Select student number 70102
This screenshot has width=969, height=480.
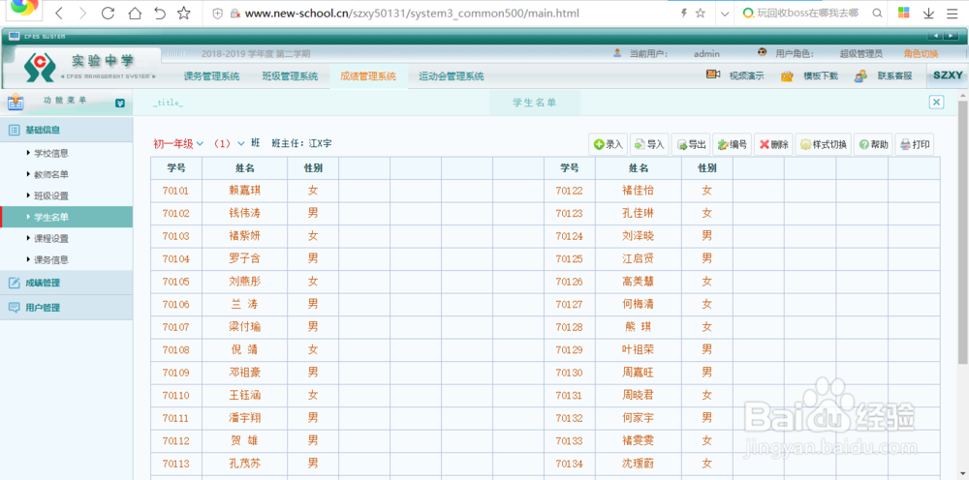point(175,214)
